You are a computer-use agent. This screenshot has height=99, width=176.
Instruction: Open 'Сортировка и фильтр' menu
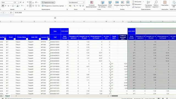(148, 4)
